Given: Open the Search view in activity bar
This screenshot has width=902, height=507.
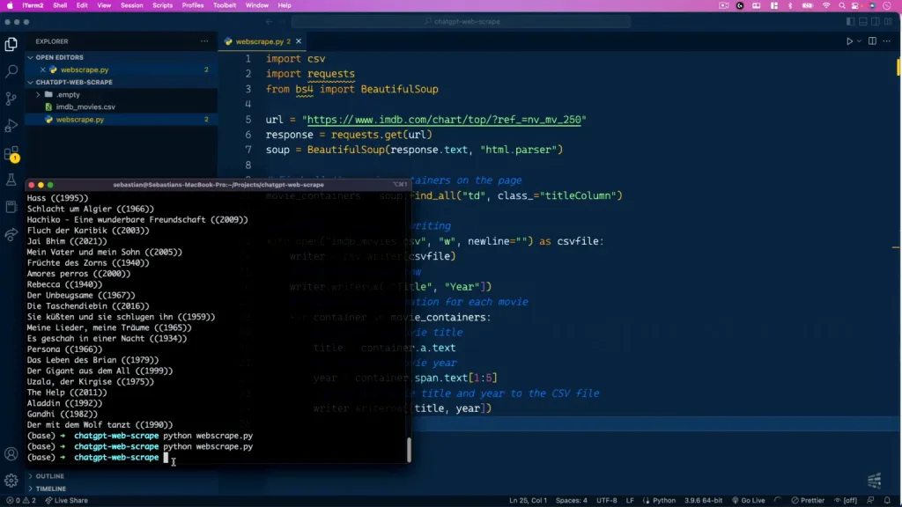Looking at the screenshot, I should pyautogui.click(x=11, y=71).
